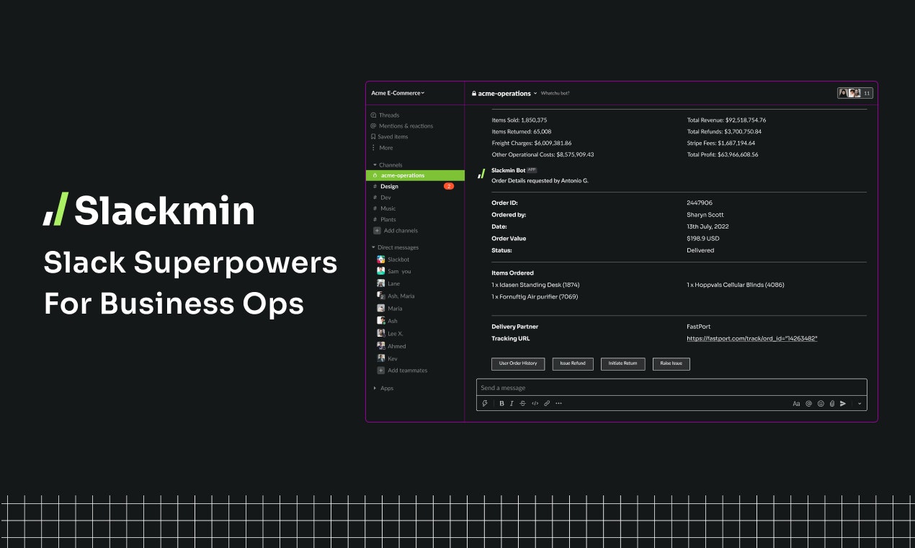
Task: Click 'Total Profit: $63,966,608.56' text
Action: [x=723, y=154]
